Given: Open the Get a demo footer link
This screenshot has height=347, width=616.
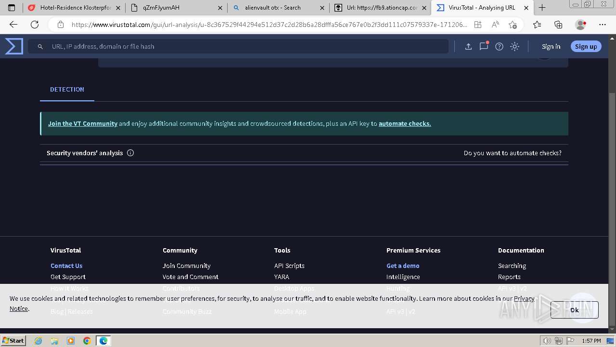Looking at the screenshot, I should click(x=403, y=266).
